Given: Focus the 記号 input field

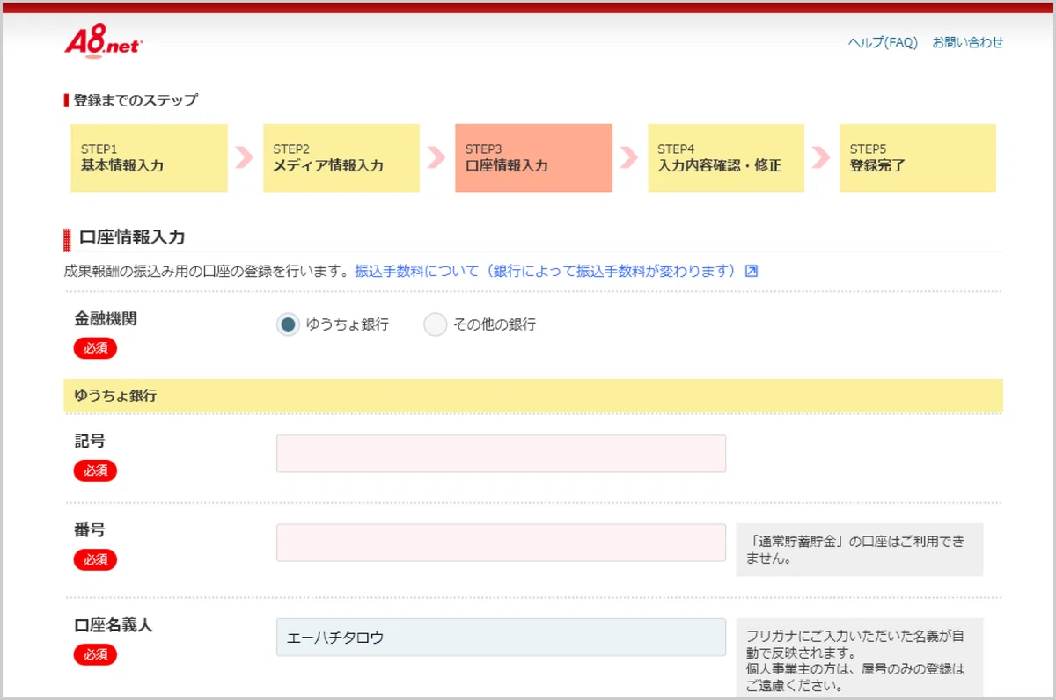Looking at the screenshot, I should point(501,454).
